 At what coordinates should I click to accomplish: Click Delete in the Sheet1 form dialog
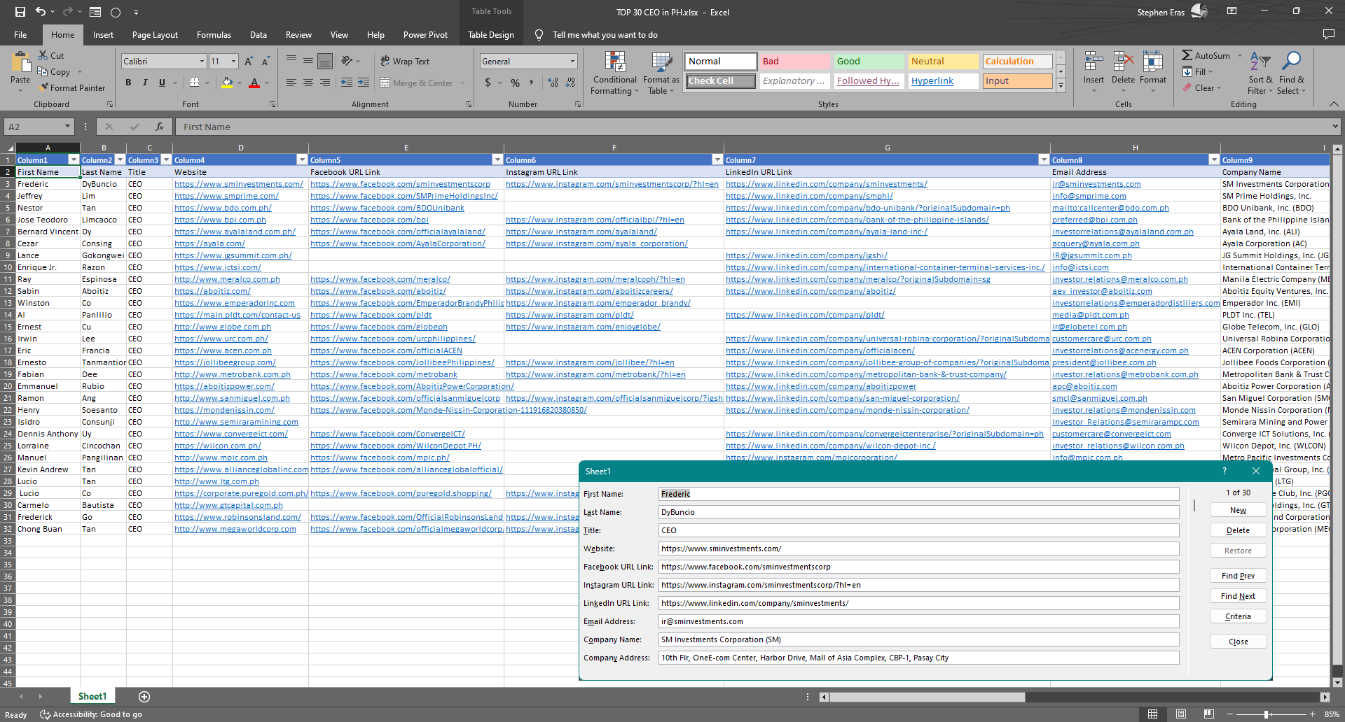[x=1238, y=530]
